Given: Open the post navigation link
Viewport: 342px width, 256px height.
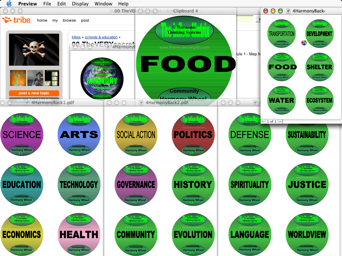Looking at the screenshot, I should pos(85,20).
